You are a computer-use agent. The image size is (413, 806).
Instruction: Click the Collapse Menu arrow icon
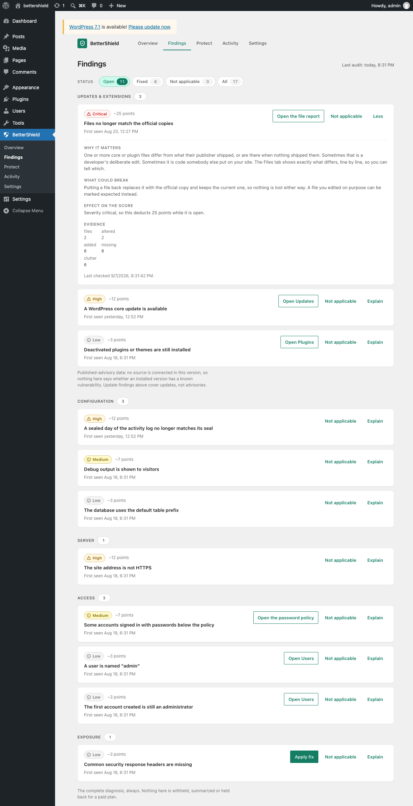[x=6, y=211]
